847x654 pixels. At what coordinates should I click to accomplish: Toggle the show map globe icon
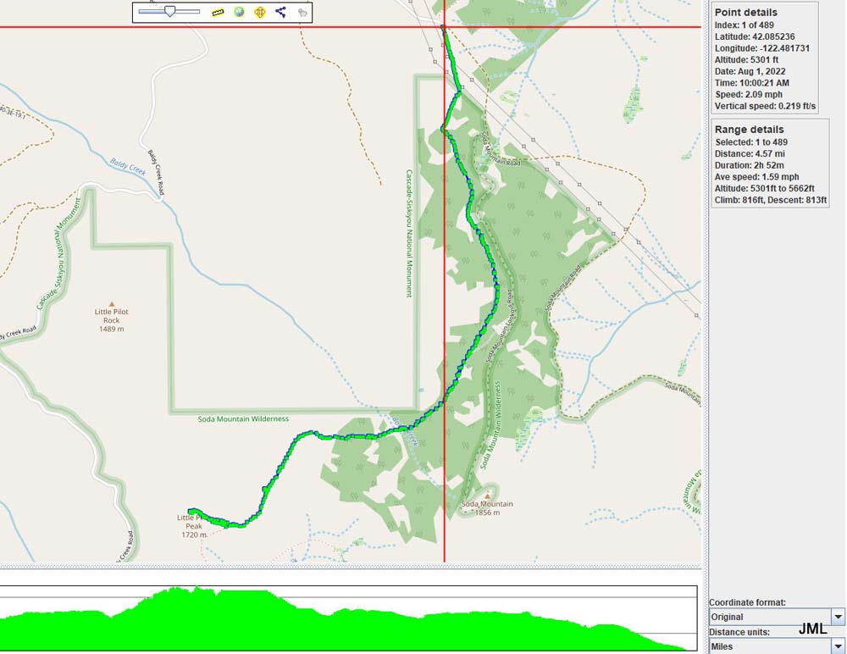click(x=239, y=13)
